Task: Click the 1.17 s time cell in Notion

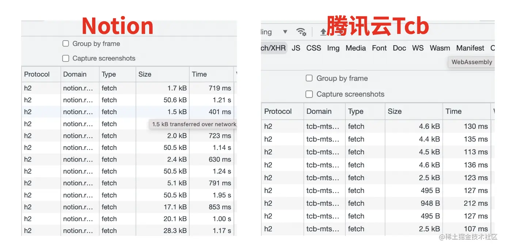Action: click(x=211, y=230)
